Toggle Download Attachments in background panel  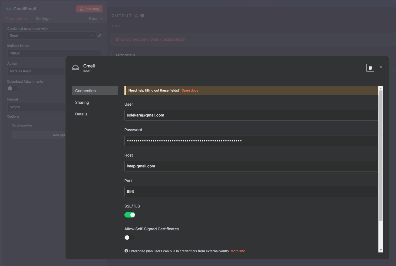coord(12,88)
